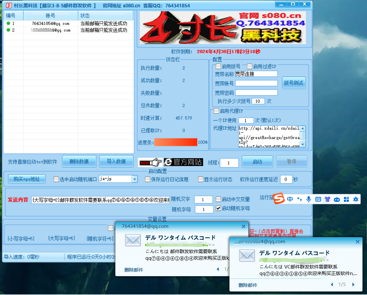
Task: Click the 启动 start button
Action: coord(257,162)
